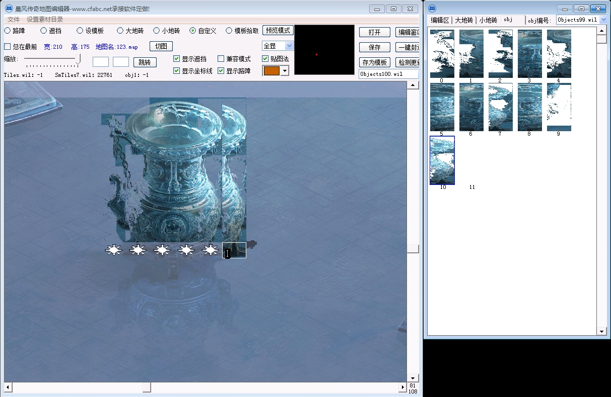The image size is (611, 397).
Task: Select object tile thumbnail numbered 0
Action: (x=442, y=53)
